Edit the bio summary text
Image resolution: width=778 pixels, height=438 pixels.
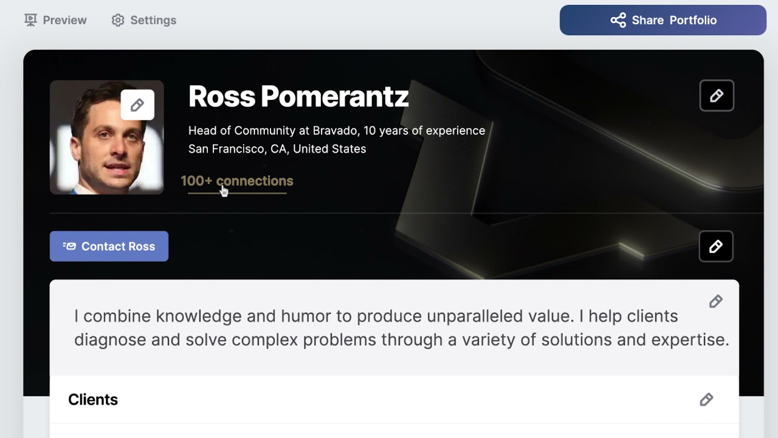(716, 301)
